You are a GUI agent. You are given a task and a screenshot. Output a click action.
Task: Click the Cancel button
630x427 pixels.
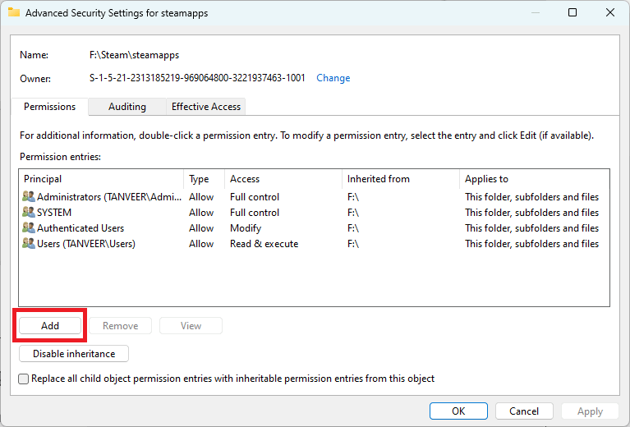point(524,411)
